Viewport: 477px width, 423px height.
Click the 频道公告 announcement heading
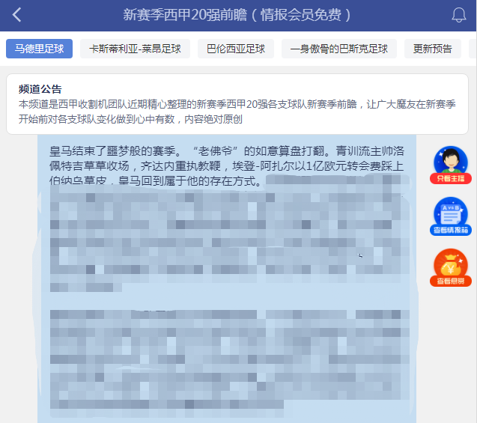pyautogui.click(x=40, y=89)
